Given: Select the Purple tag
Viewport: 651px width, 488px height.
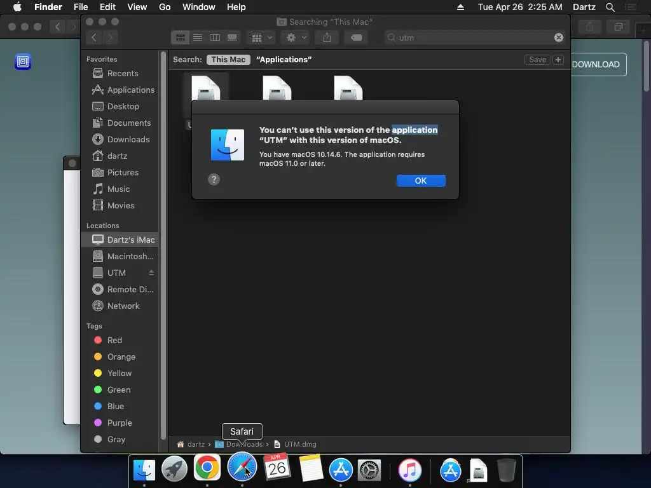Looking at the screenshot, I should 120,423.
